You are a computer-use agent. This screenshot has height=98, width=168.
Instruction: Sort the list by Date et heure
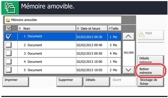pos(92,28)
